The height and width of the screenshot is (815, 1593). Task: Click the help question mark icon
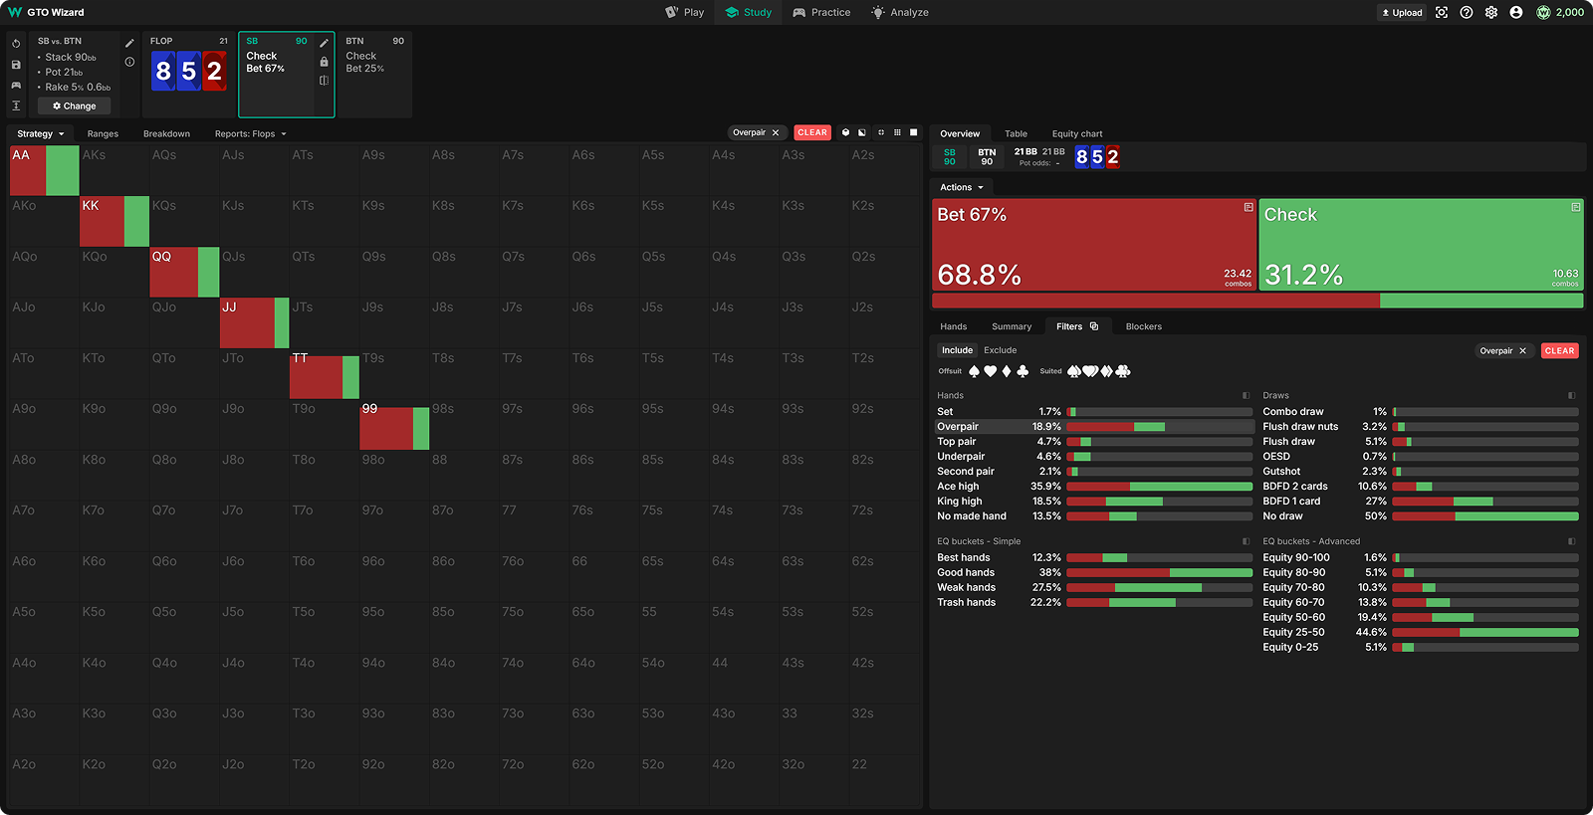click(1466, 13)
